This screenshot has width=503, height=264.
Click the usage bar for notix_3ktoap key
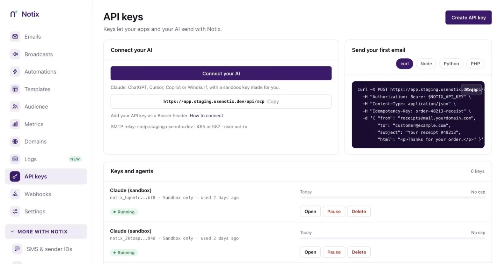393,238
